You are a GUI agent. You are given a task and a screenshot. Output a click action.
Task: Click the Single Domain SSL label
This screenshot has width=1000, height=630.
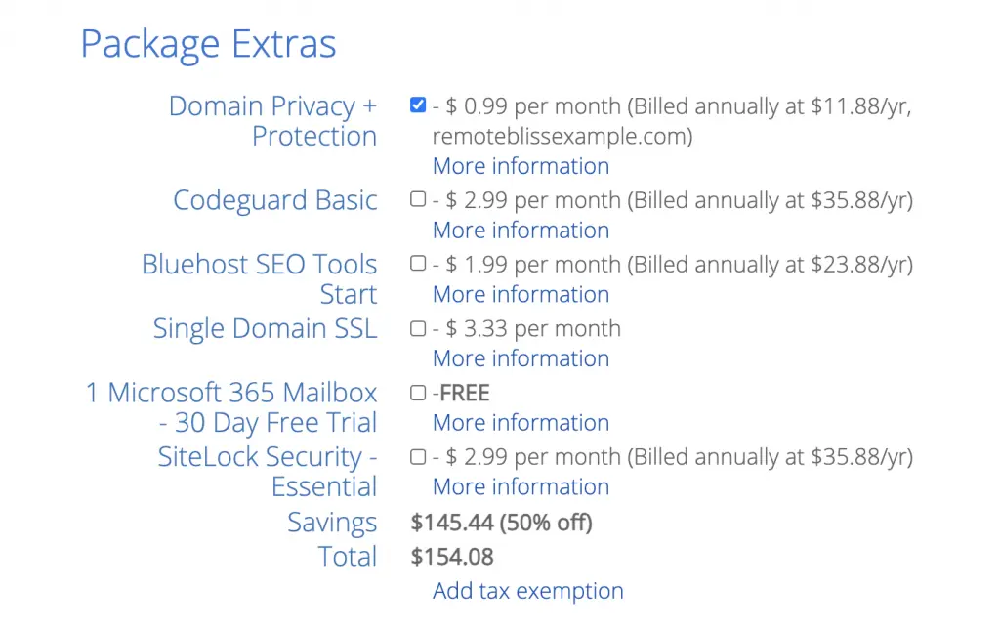tap(265, 328)
